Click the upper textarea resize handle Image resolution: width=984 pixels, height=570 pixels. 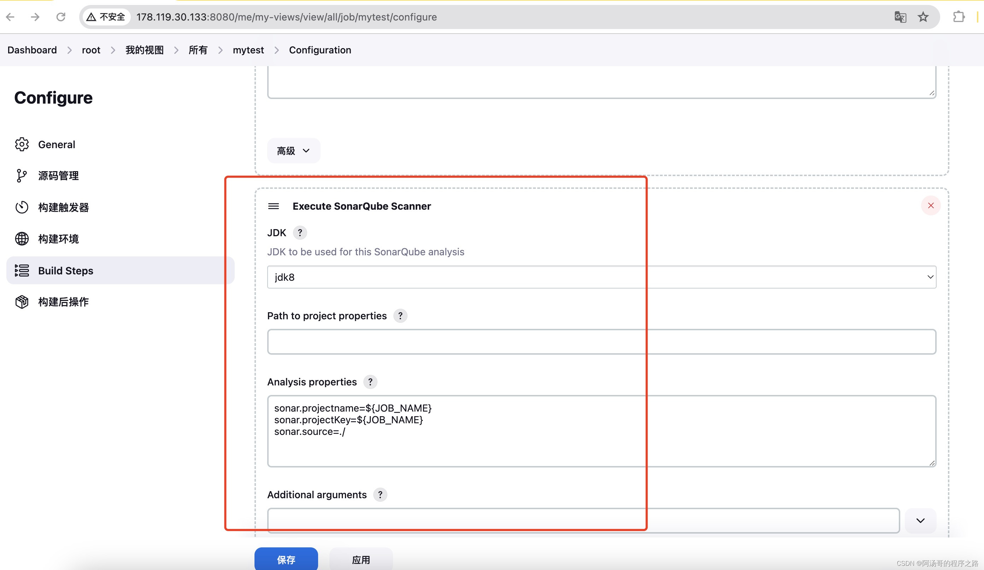pyautogui.click(x=932, y=93)
